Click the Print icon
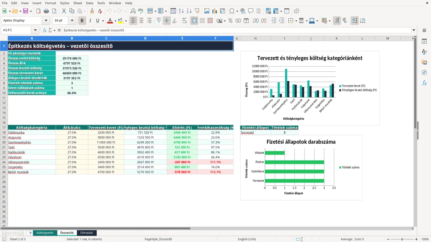 tap(46, 11)
